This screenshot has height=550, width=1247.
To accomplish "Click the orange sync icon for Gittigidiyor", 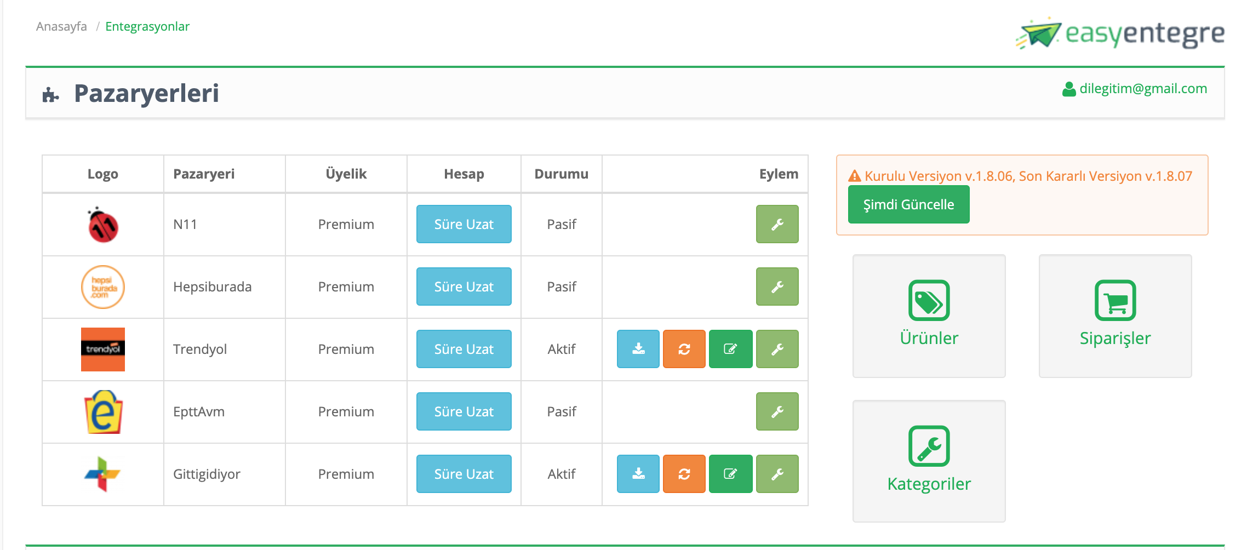I will tap(684, 474).
